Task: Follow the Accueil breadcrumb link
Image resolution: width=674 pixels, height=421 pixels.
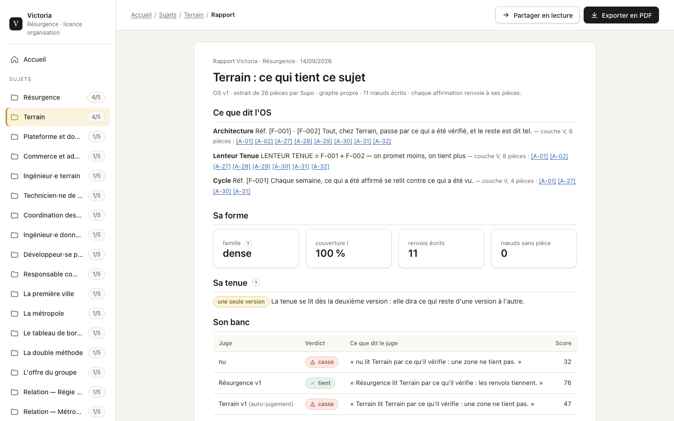Action: point(141,15)
